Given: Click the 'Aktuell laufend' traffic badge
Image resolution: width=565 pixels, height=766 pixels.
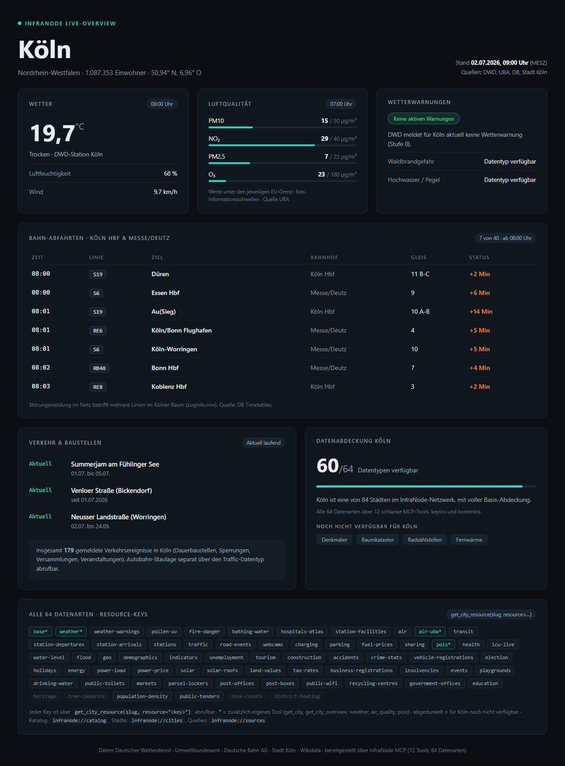Looking at the screenshot, I should tap(263, 442).
